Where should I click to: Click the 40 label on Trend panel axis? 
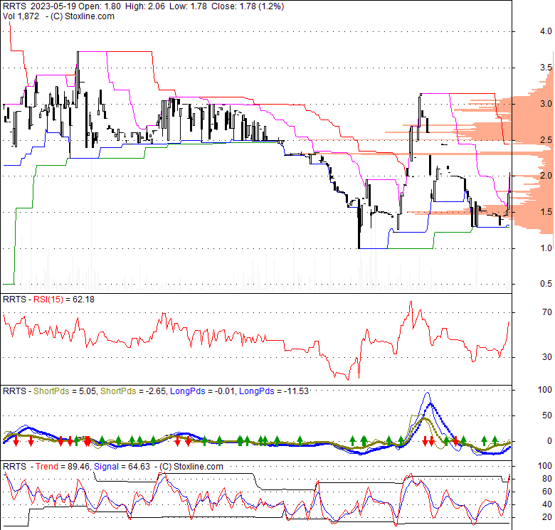[x=547, y=504]
